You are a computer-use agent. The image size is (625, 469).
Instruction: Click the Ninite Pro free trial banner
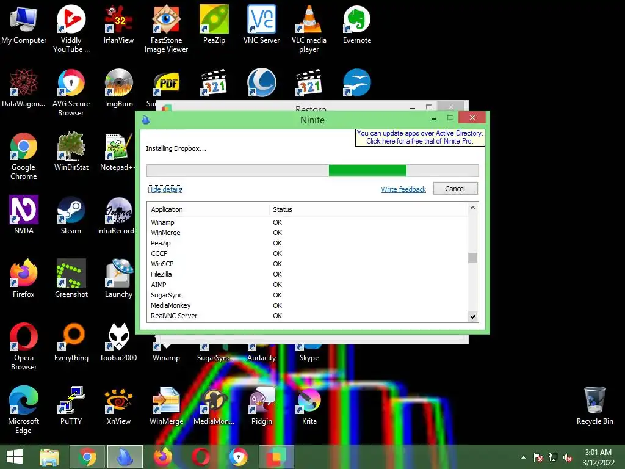(x=420, y=137)
